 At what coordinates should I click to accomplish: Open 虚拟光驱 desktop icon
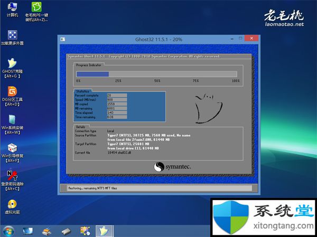tap(12, 207)
